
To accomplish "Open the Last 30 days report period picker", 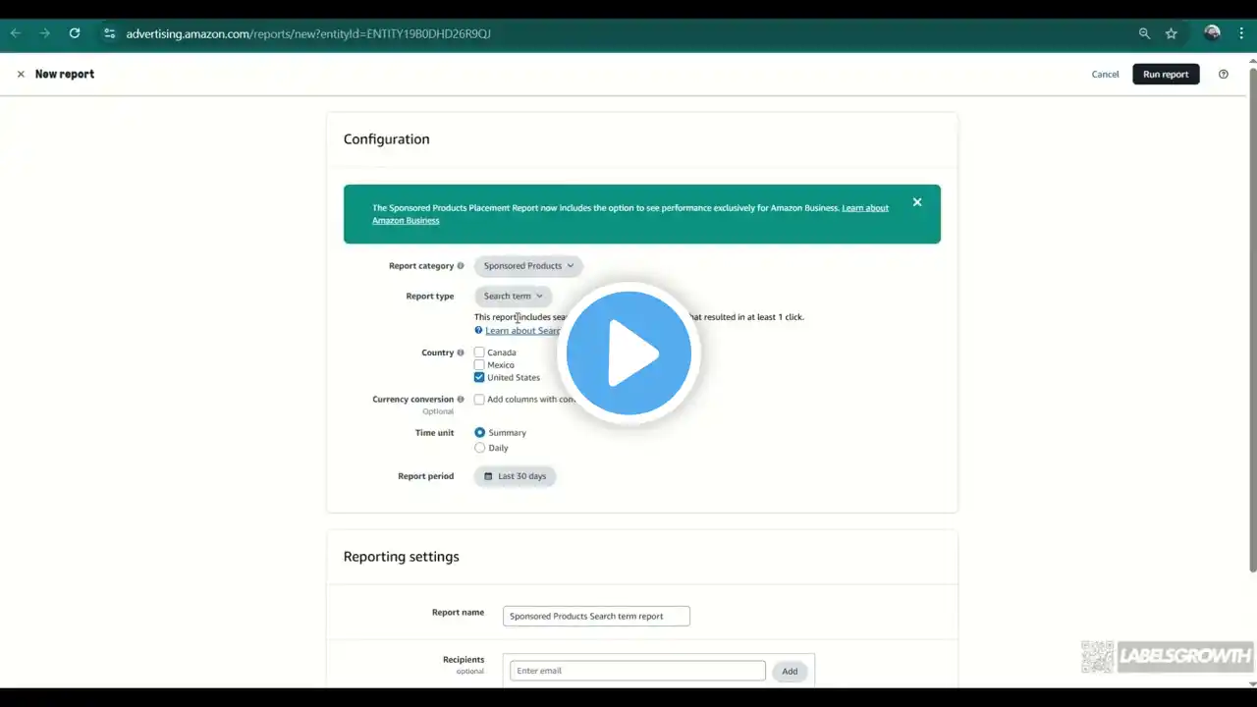I will point(515,476).
